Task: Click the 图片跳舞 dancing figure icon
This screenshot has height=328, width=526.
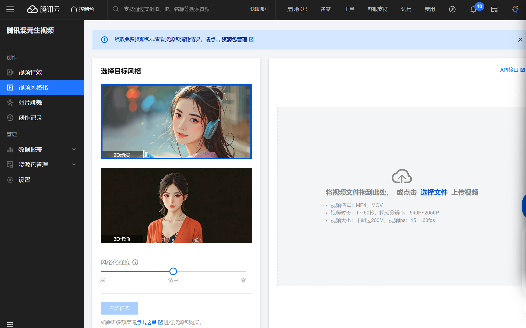Action: (10, 103)
